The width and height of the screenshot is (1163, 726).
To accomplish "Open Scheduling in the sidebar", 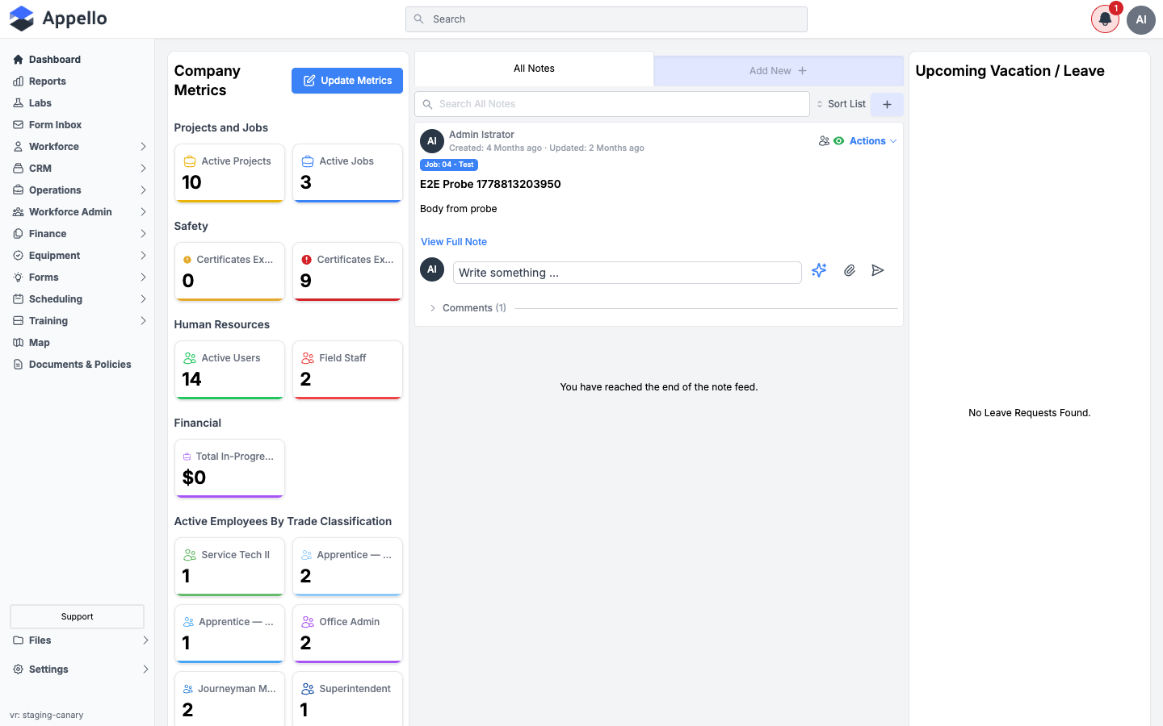I will pos(79,299).
